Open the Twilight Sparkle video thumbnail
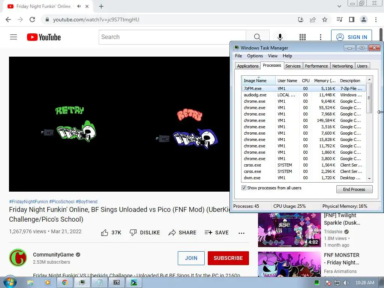384x288 pixels. 289,230
